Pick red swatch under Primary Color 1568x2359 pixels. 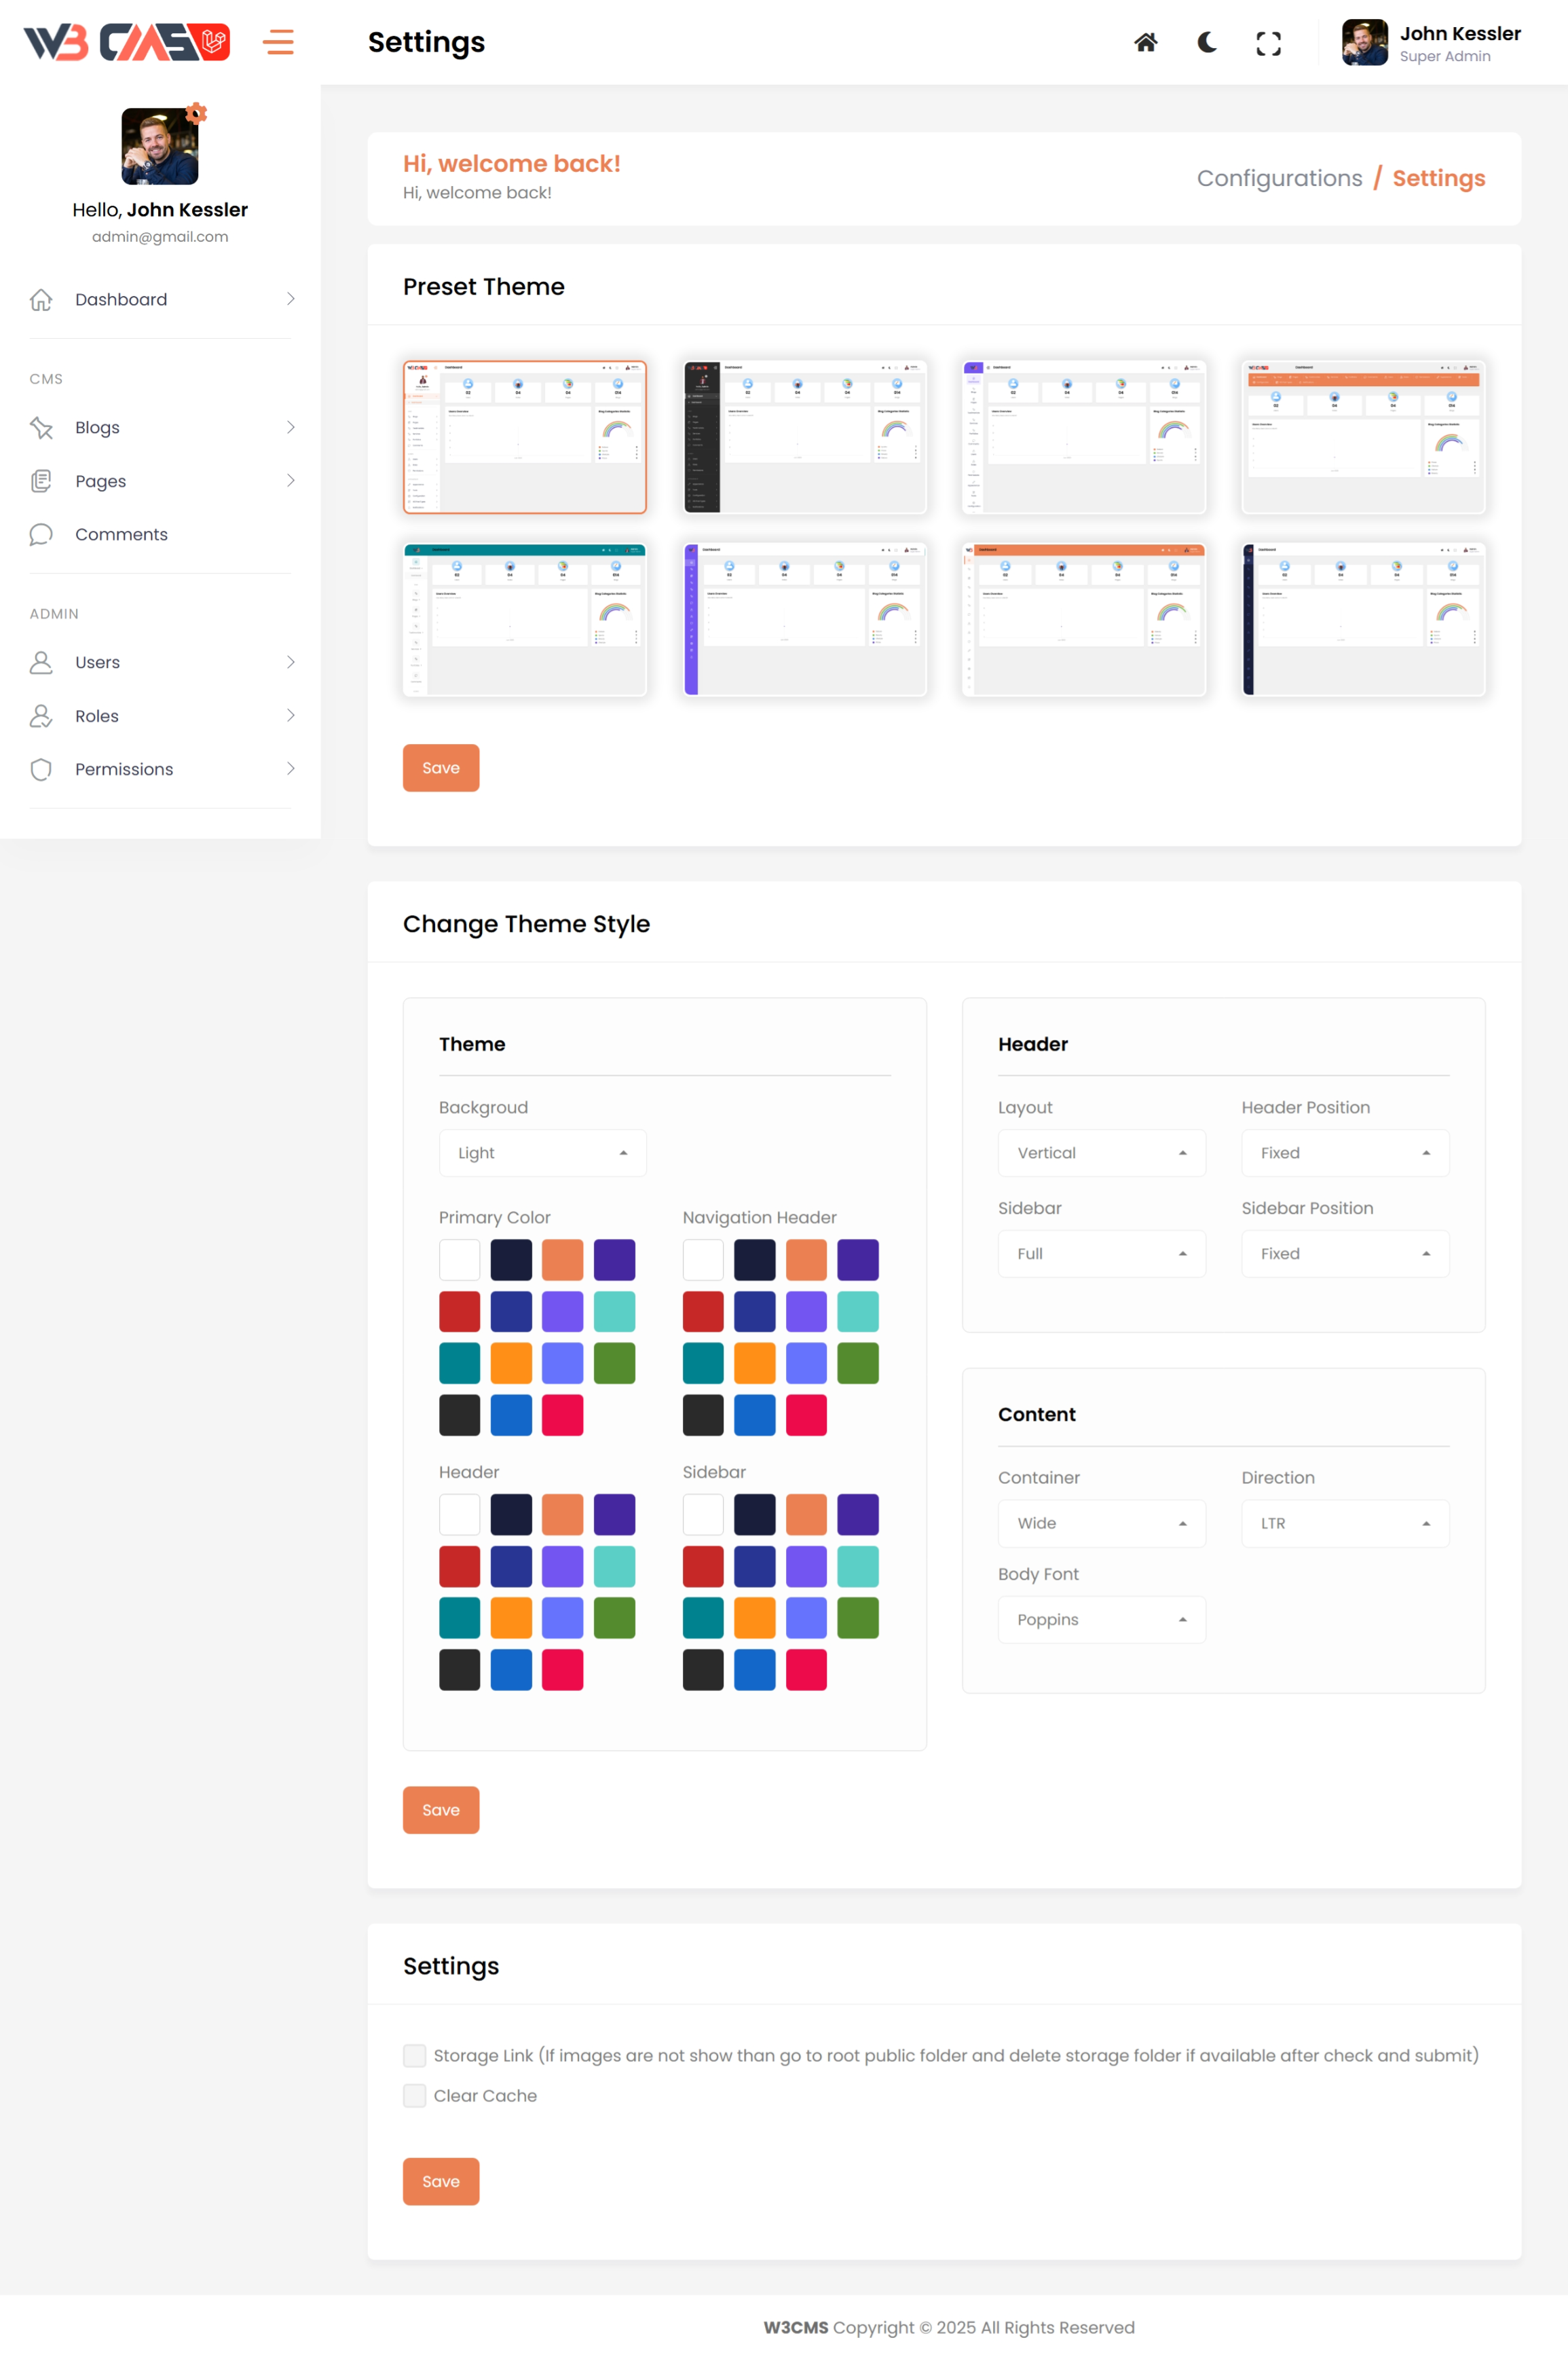(459, 1311)
